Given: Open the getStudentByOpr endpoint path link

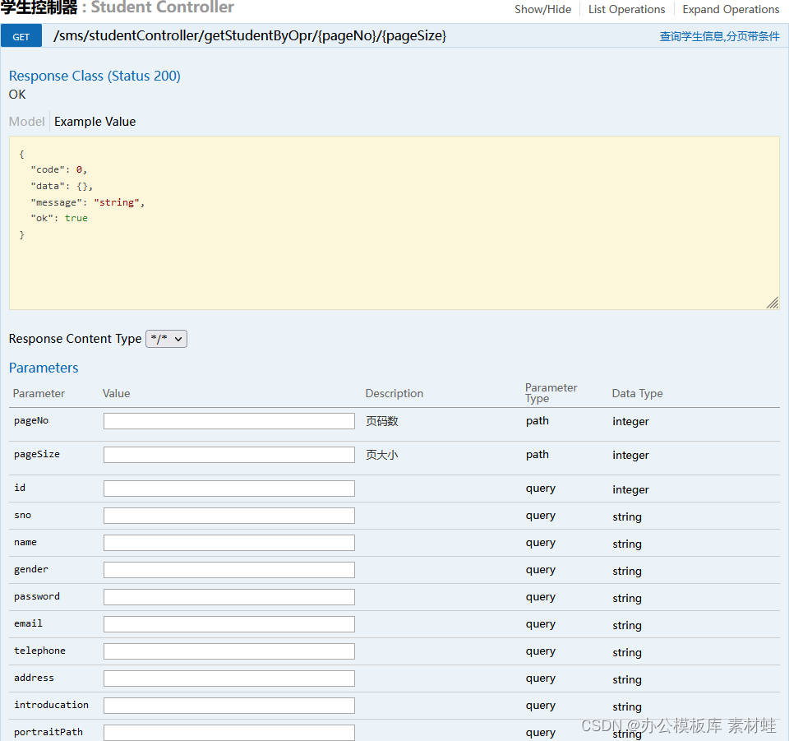Looking at the screenshot, I should pyautogui.click(x=250, y=36).
